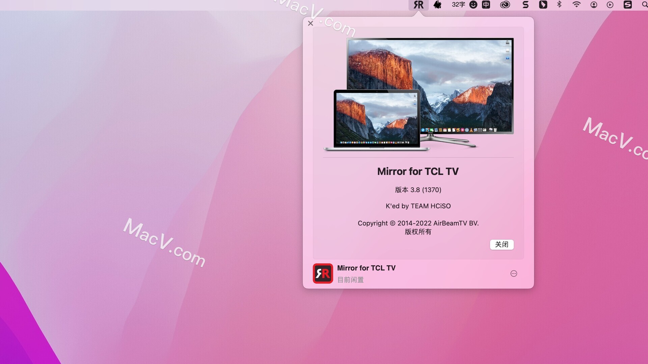This screenshot has width=648, height=364.
Task: Dismiss the popup with the X button
Action: (310, 23)
